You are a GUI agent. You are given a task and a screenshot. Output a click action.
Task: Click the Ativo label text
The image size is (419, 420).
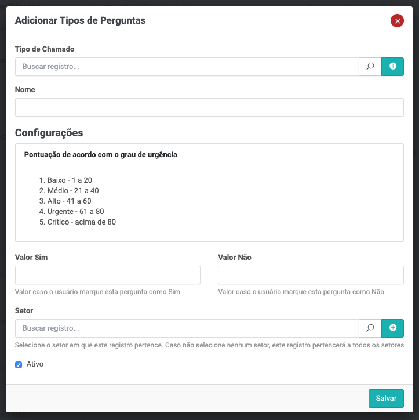pyautogui.click(x=35, y=364)
